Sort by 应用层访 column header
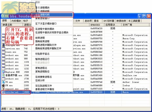The width and height of the screenshot is (152, 112). (113, 25)
